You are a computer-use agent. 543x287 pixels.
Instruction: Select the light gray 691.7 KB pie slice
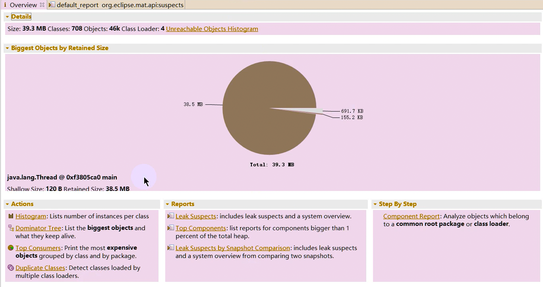(x=310, y=111)
